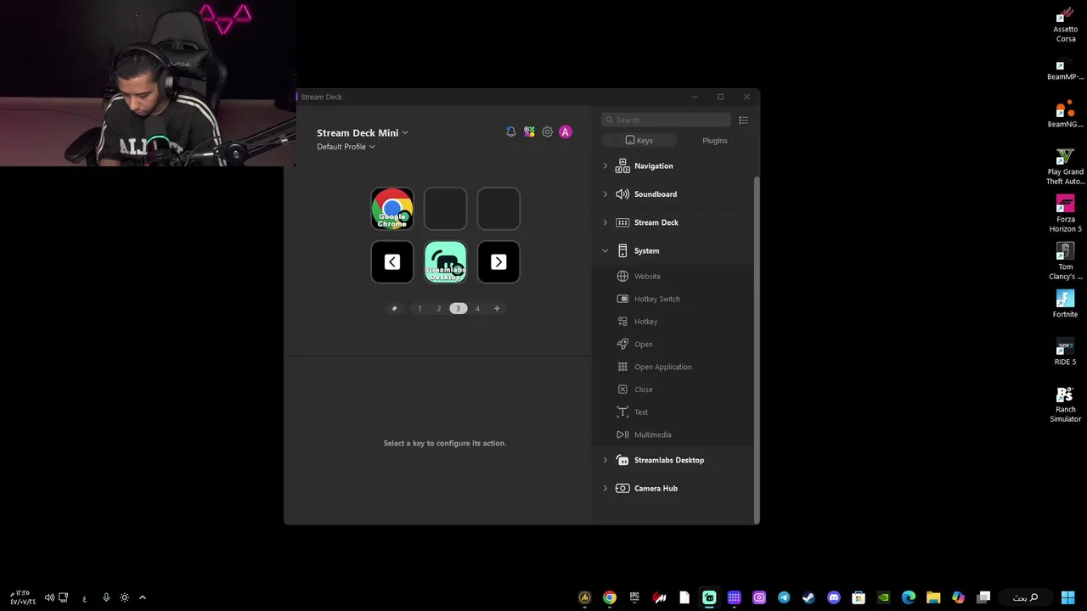The image size is (1087, 611).
Task: Select the Streamlabs Desktop key
Action: [445, 262]
